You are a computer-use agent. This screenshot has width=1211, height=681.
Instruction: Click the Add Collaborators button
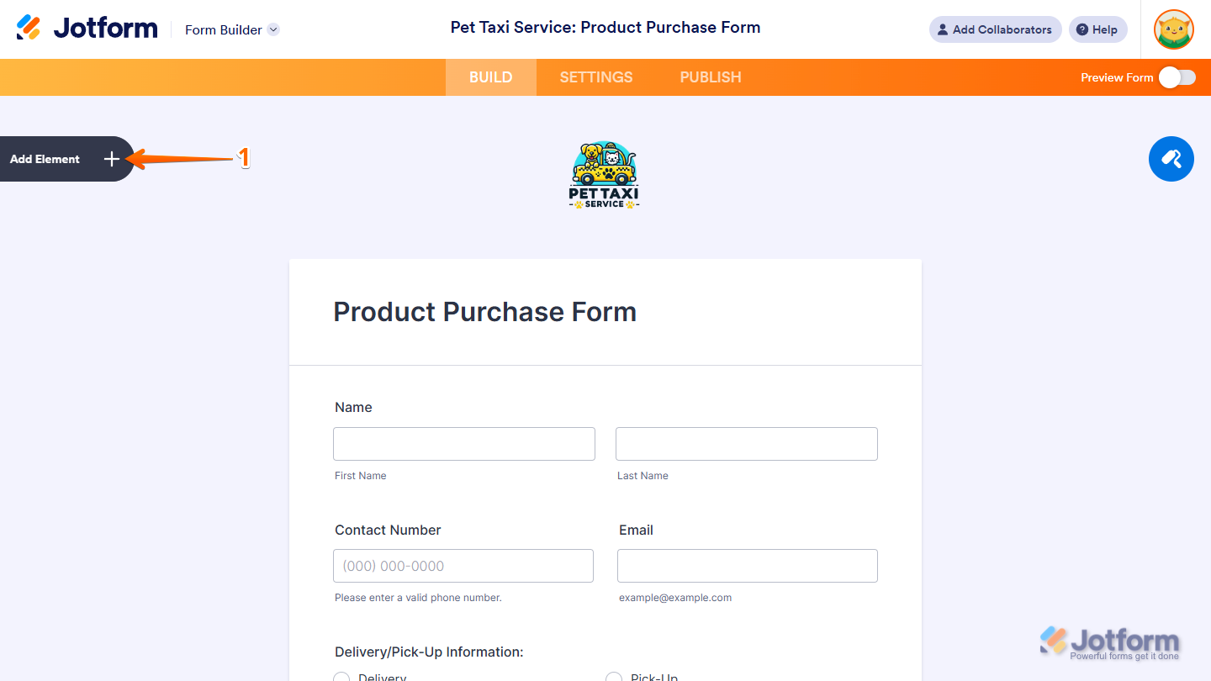pyautogui.click(x=995, y=29)
